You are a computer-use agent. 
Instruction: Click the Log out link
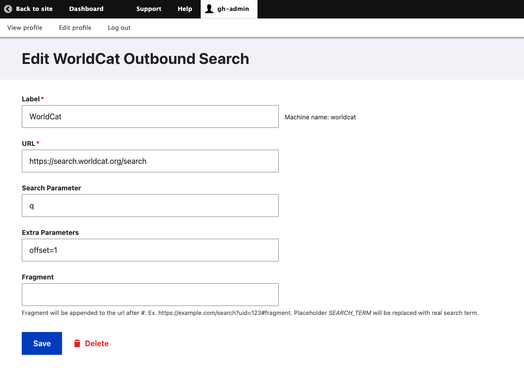click(119, 28)
